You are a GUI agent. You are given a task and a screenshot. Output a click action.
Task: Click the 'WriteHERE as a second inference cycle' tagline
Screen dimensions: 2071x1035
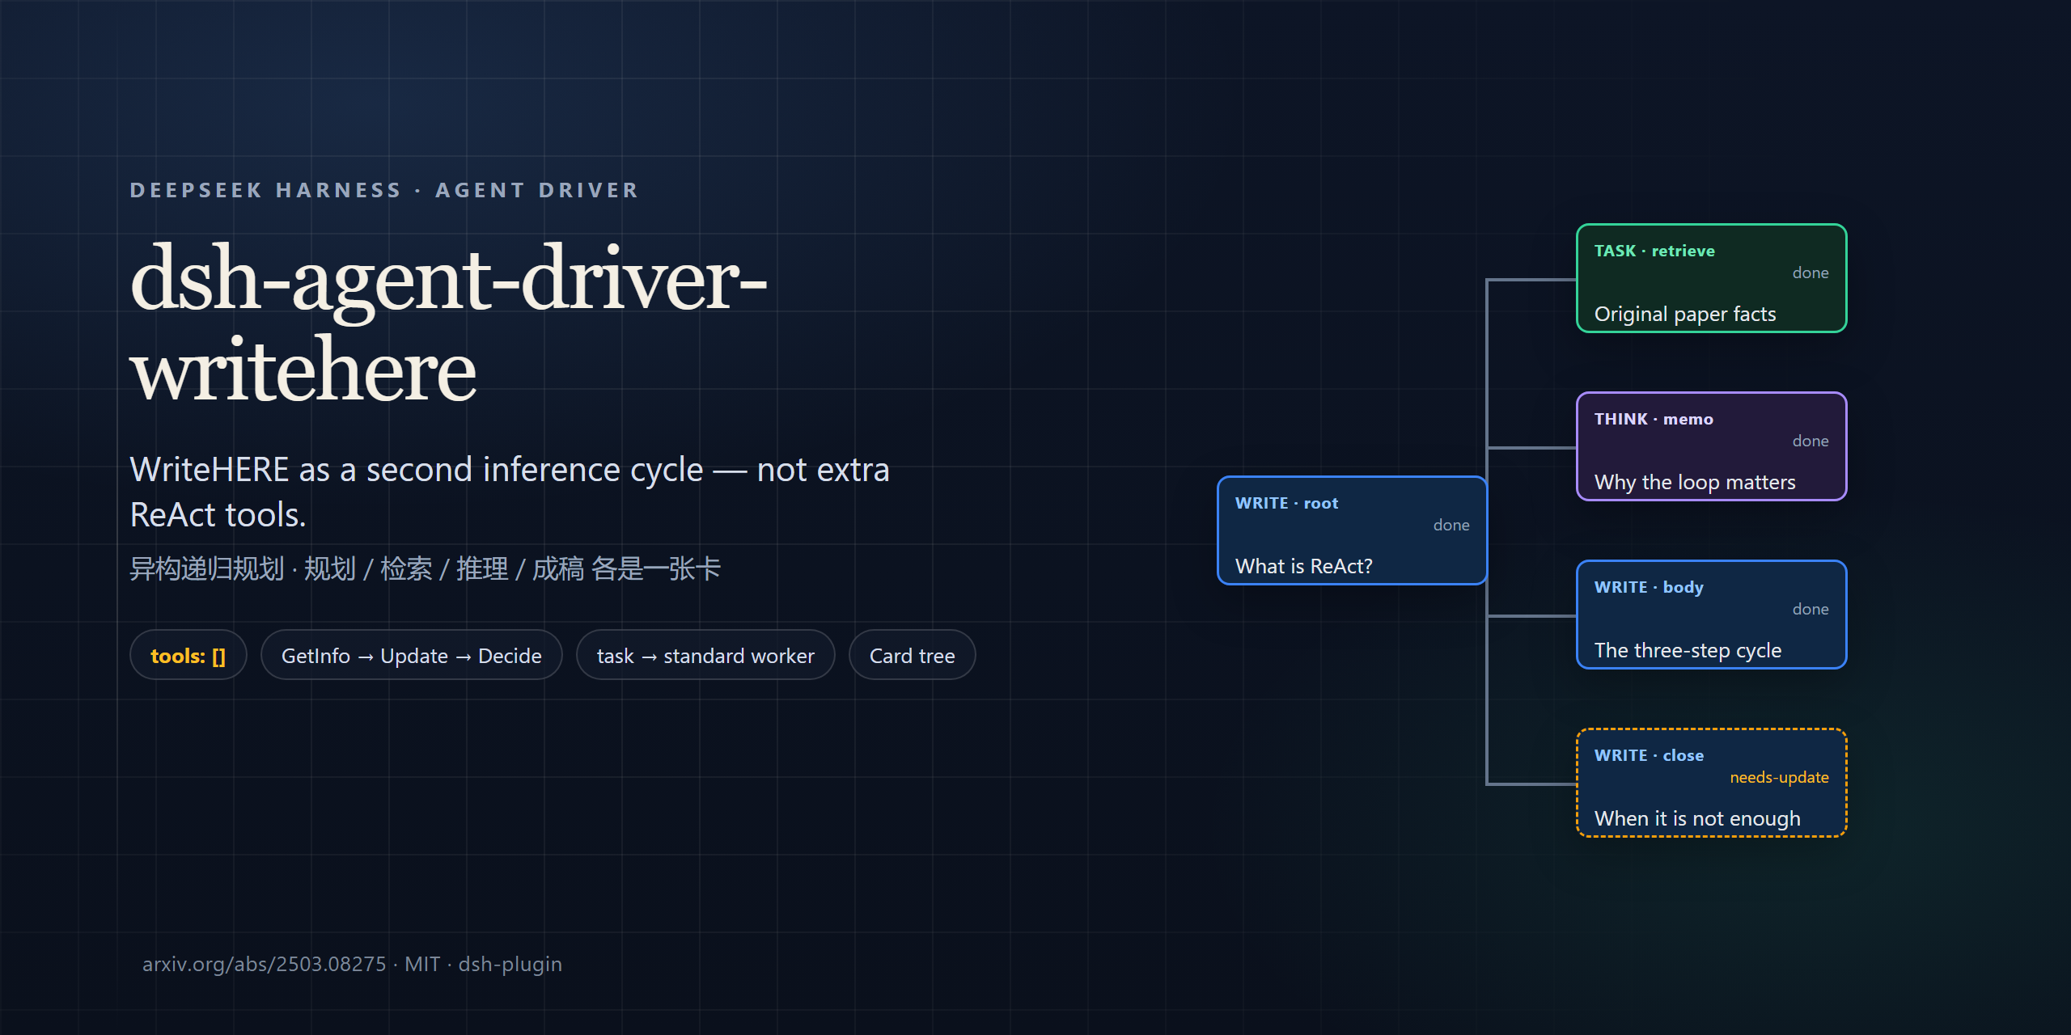coord(510,492)
